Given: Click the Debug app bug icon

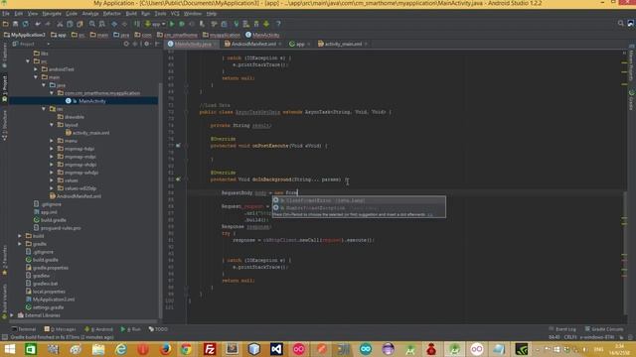Looking at the screenshot, I should click(x=182, y=24).
